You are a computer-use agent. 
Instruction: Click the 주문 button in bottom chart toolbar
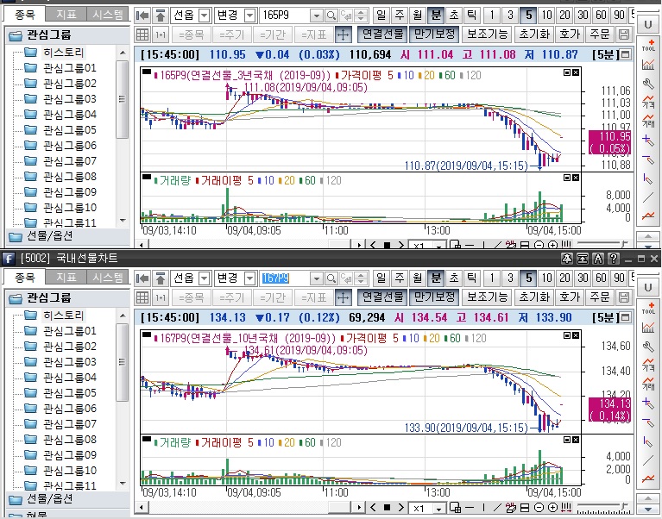pos(598,297)
